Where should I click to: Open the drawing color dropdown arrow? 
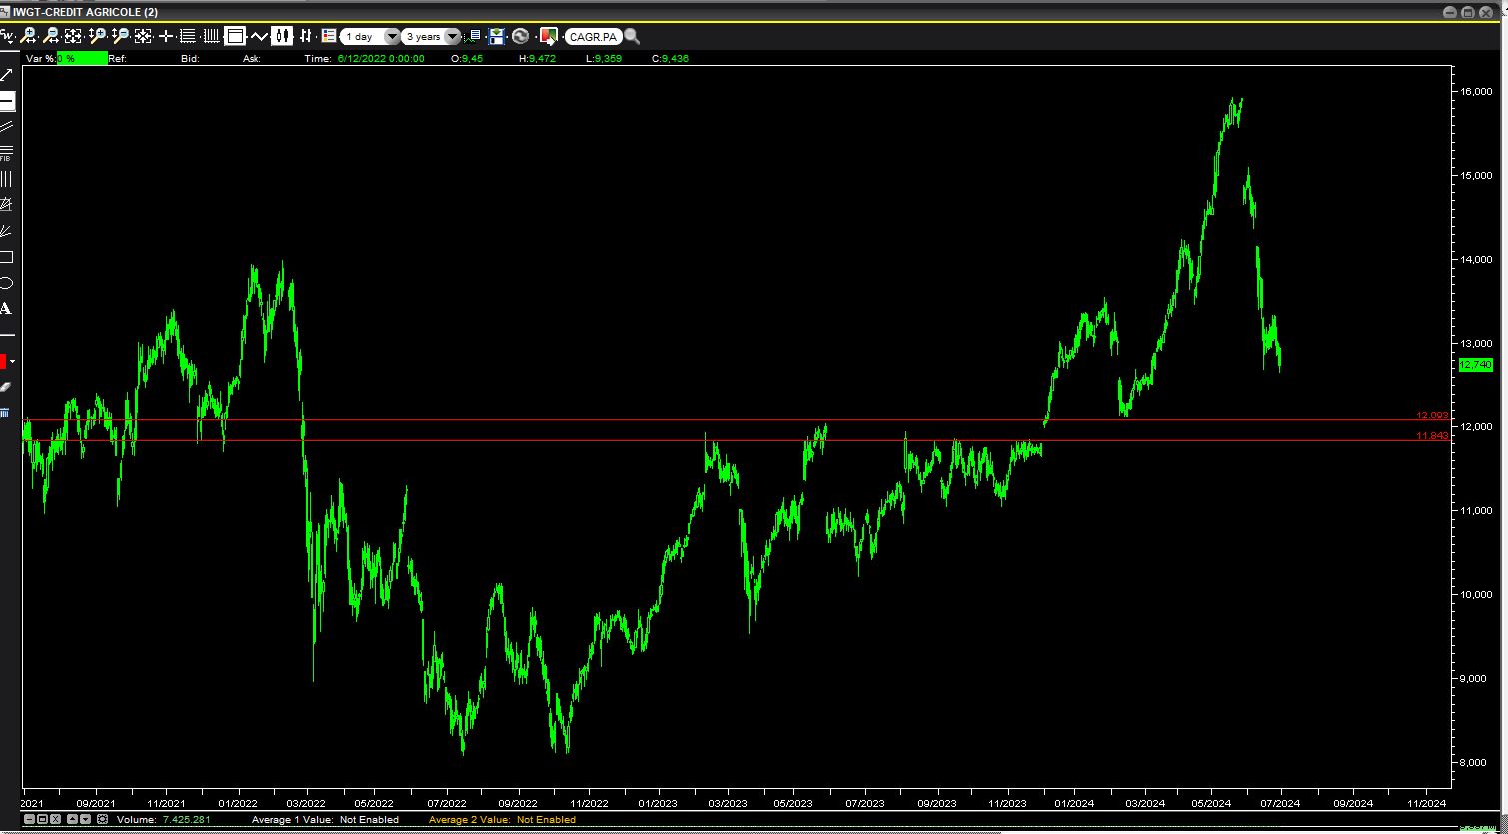(13, 361)
